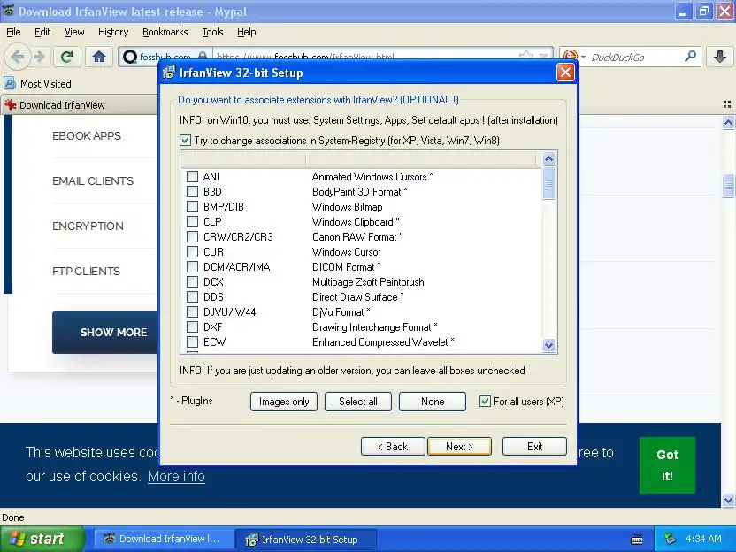Click the DuckDuckGo search magnifier icon

pyautogui.click(x=690, y=57)
